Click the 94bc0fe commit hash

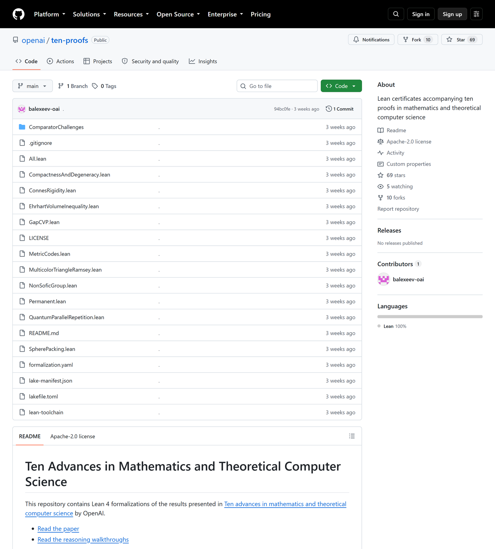[282, 109]
